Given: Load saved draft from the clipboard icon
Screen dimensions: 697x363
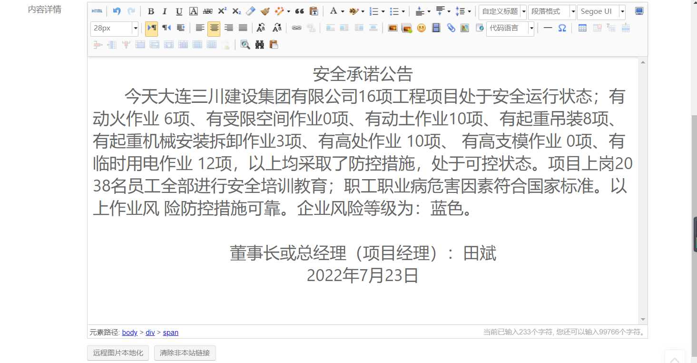Looking at the screenshot, I should click(274, 45).
